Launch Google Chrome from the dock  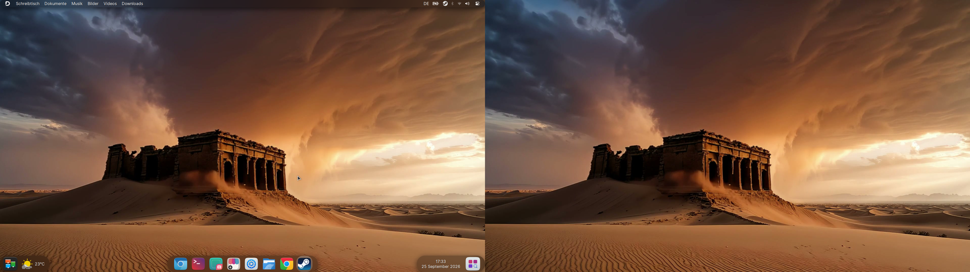286,264
